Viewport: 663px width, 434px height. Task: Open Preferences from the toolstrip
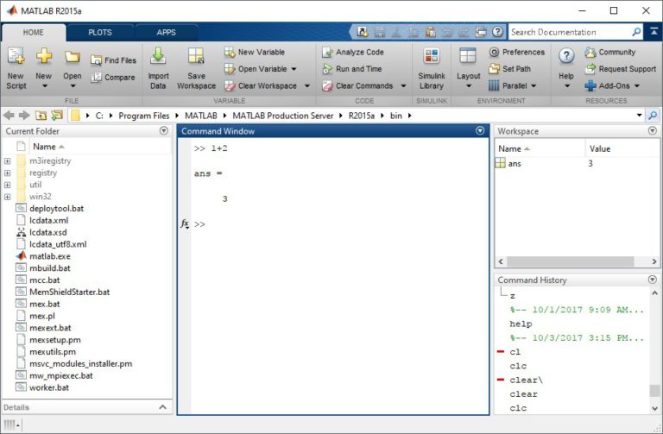pyautogui.click(x=516, y=53)
